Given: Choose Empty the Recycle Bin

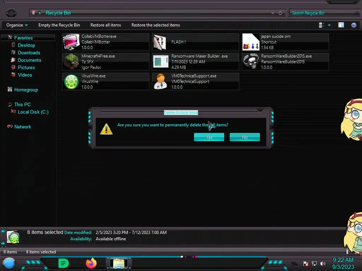Looking at the screenshot, I should click(x=59, y=25).
